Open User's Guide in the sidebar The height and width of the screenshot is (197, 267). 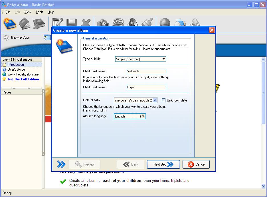pos(16,69)
